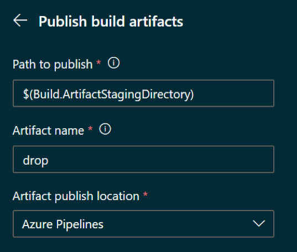
Task: Click the asterisk after Artifact publish location
Action: pos(145,195)
